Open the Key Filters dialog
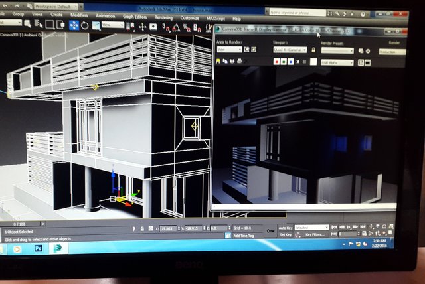Viewport: 425px width, 284px height. [x=315, y=234]
